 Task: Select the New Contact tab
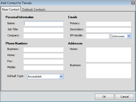[x=11, y=9]
